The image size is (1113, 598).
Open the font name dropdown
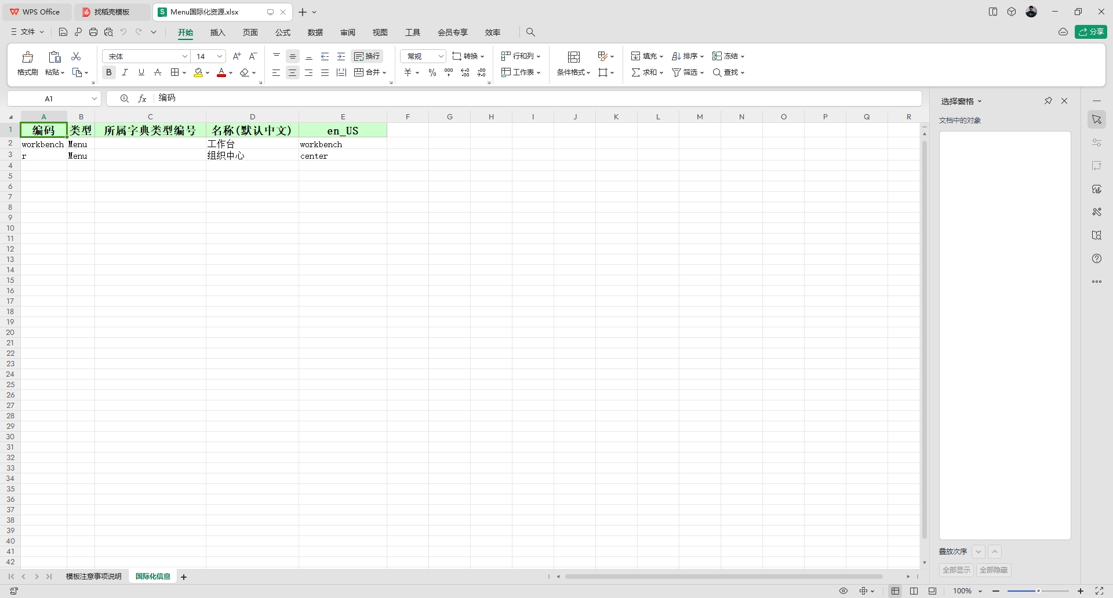click(x=185, y=56)
